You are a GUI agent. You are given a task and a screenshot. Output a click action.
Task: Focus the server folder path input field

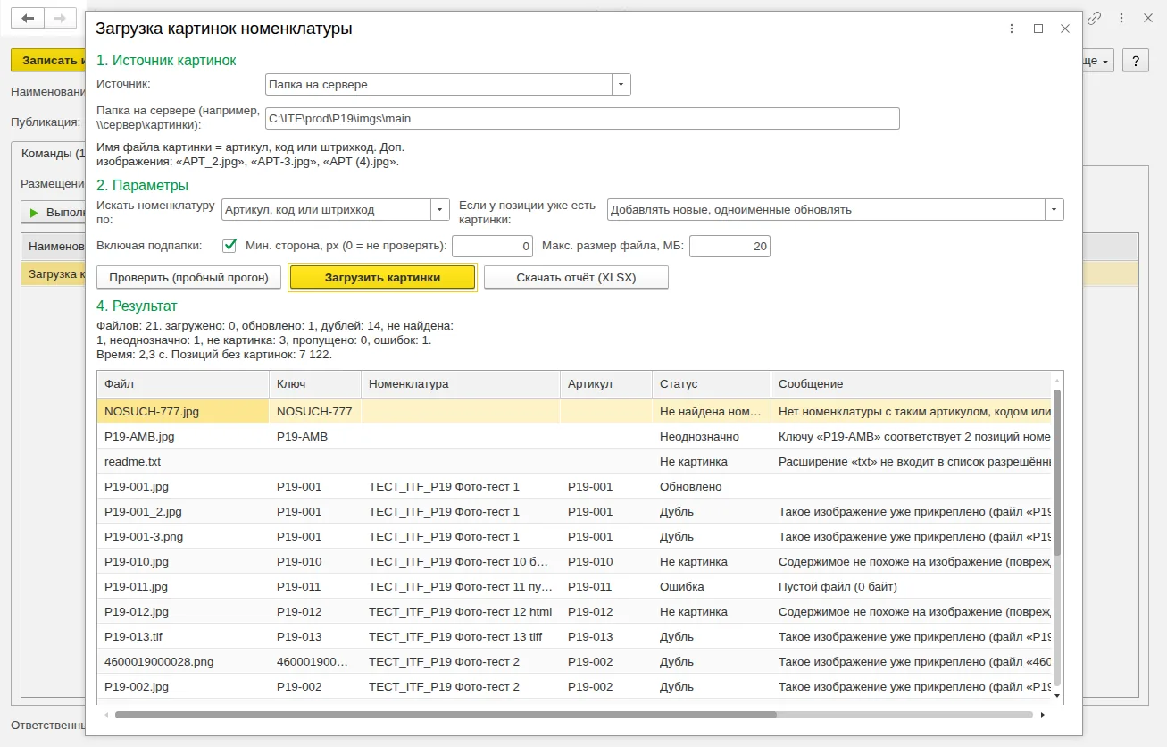pyautogui.click(x=582, y=118)
